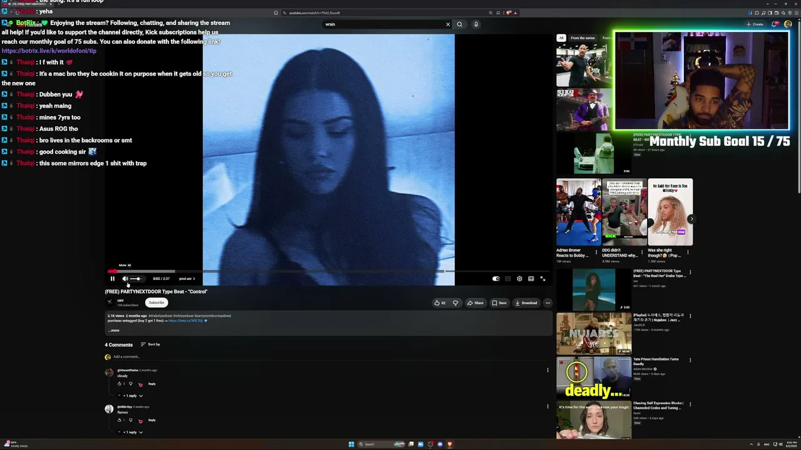Screen dimensions: 801x450
Task: Select the 'All' filter chip
Action: [x=561, y=38]
